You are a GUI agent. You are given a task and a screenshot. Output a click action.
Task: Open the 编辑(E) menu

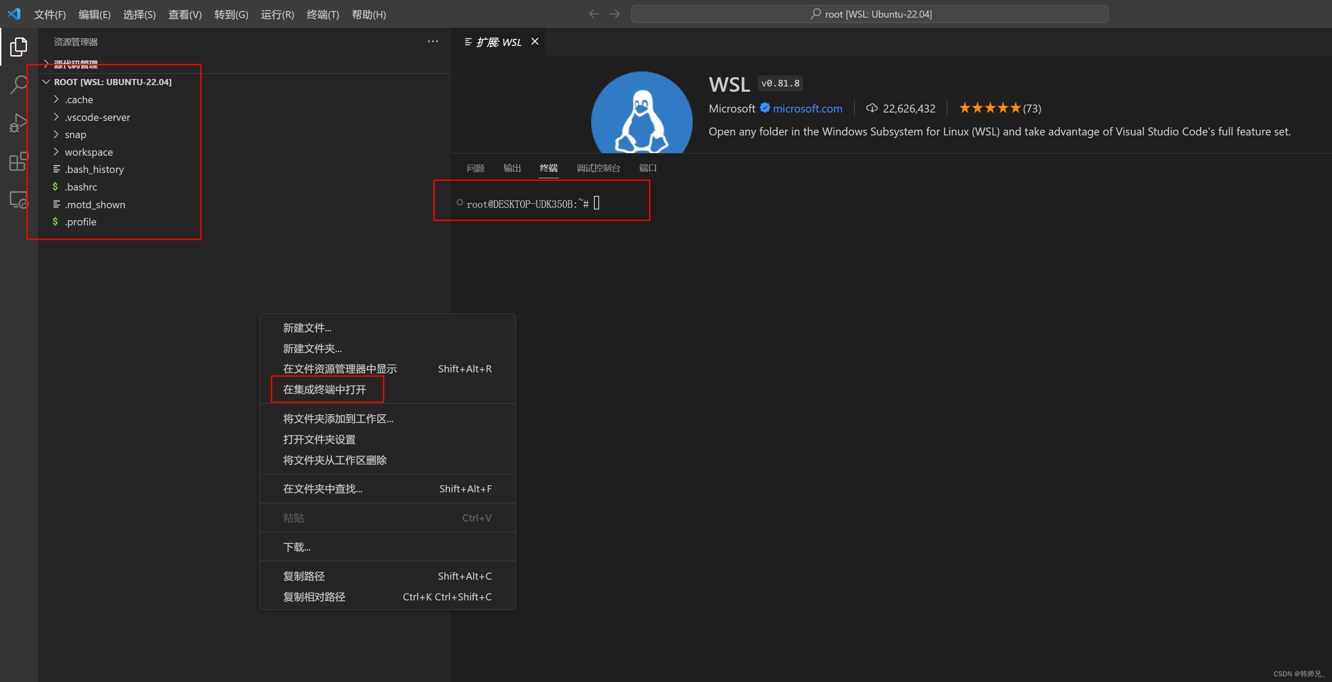[94, 15]
